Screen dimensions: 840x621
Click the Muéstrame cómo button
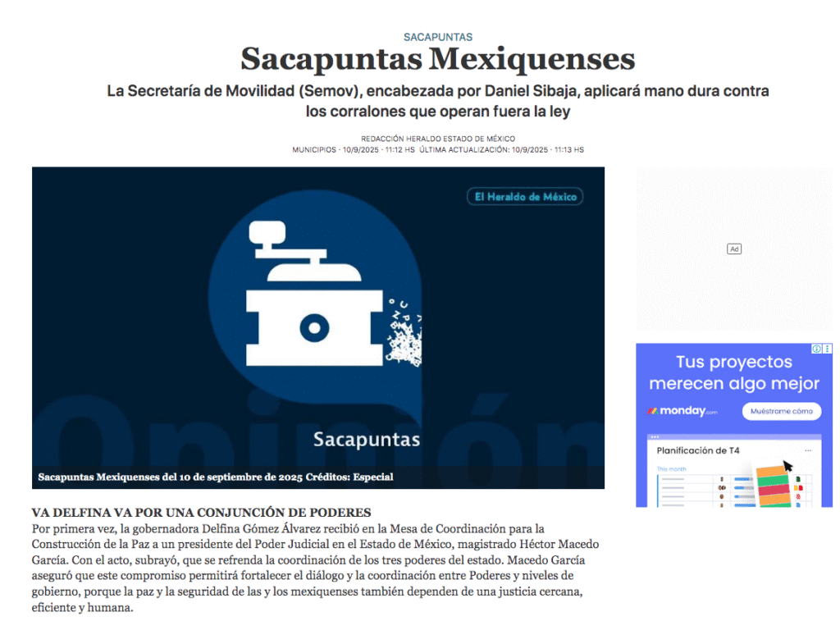point(781,411)
